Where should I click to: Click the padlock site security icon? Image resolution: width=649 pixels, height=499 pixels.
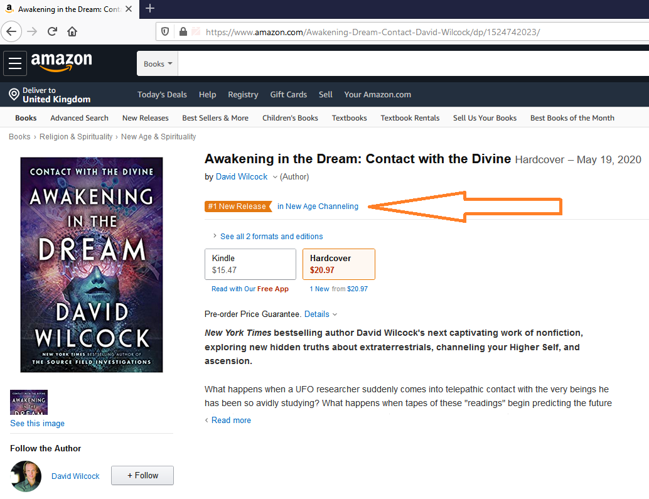tap(183, 32)
